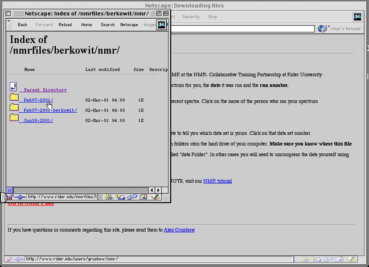Follow the NMR tutorial link
The width and height of the screenshot is (369, 267).
[218, 181]
